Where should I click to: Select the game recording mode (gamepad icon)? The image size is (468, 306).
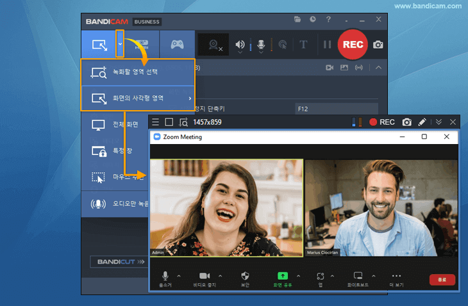click(176, 45)
